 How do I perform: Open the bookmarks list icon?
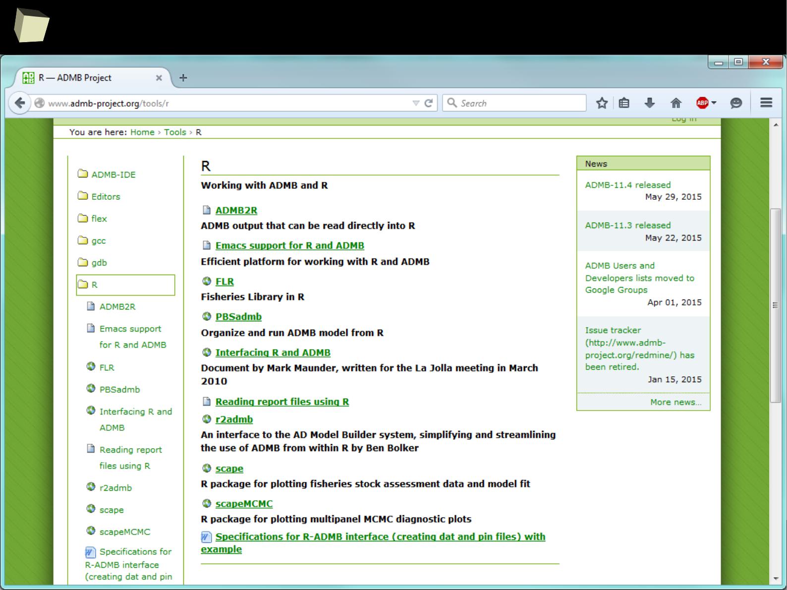click(x=624, y=103)
